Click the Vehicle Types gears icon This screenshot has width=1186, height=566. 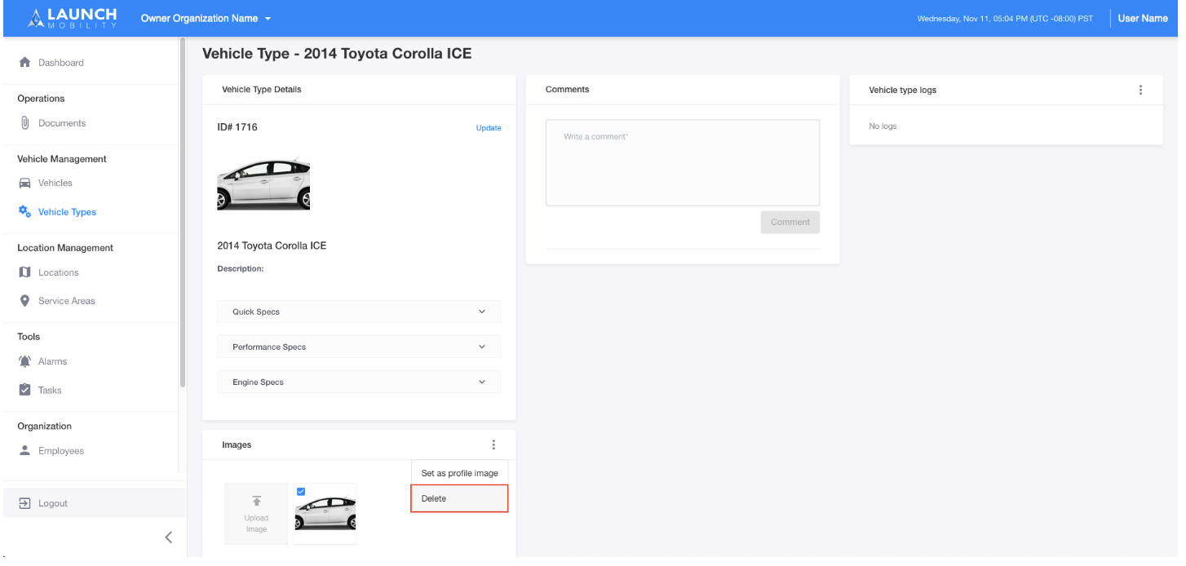[24, 211]
